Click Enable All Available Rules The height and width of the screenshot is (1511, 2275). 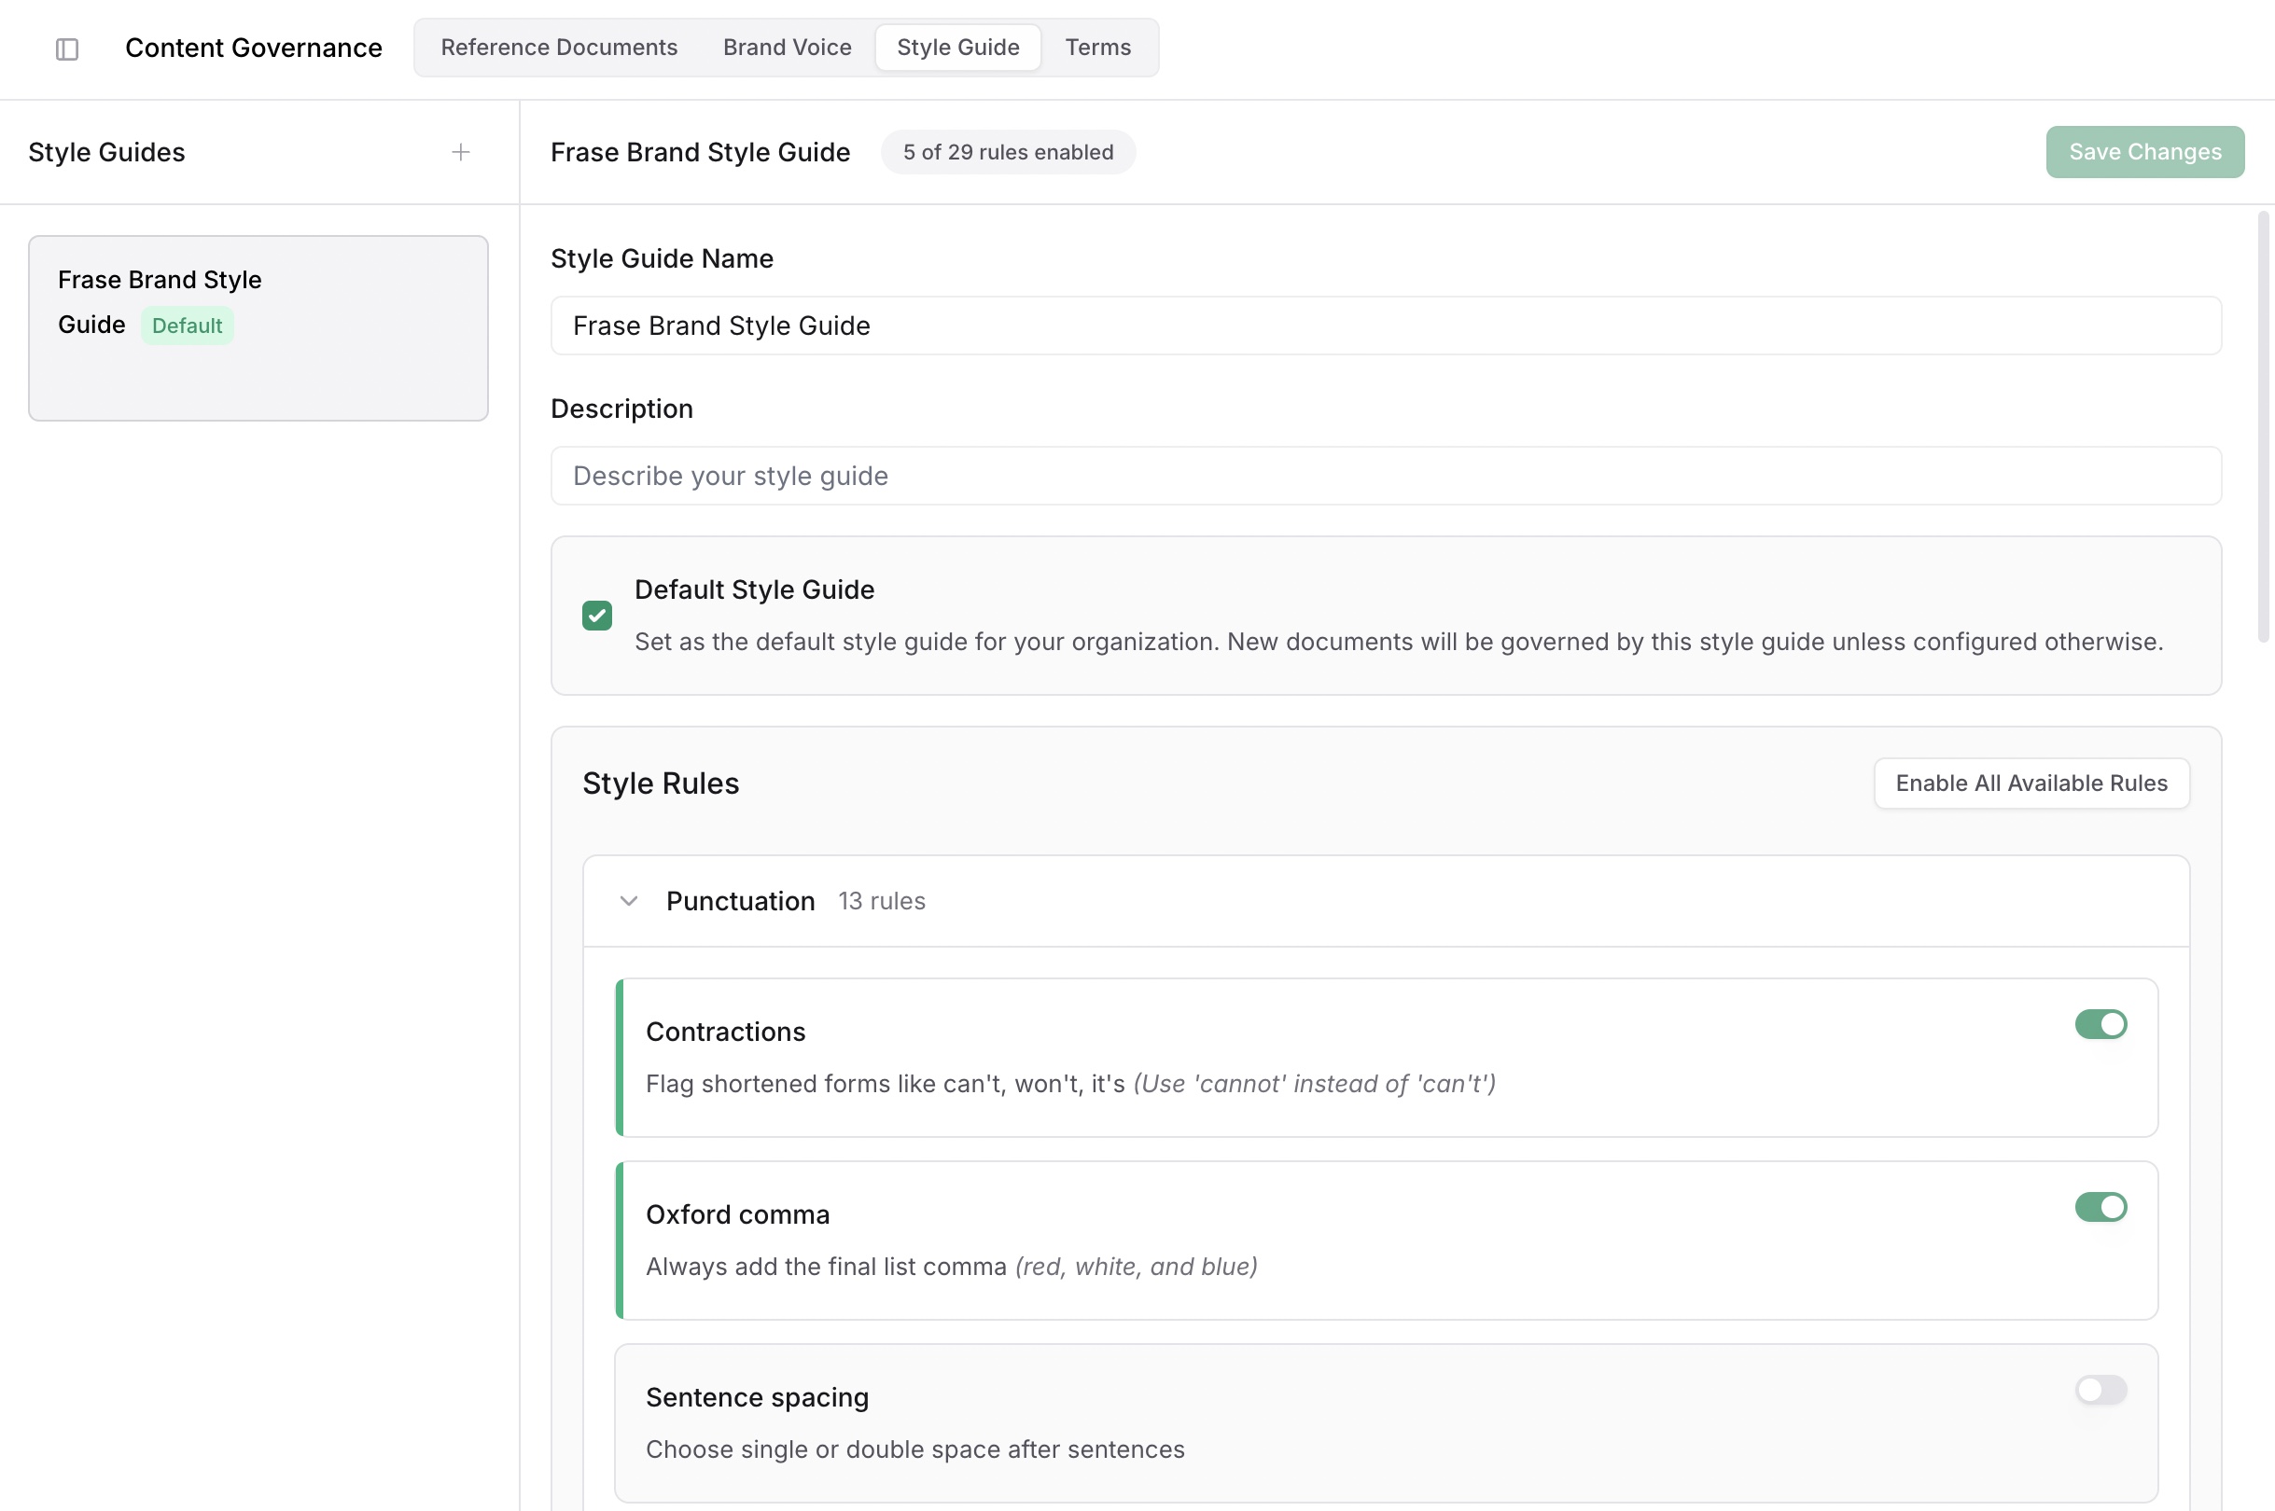pyautogui.click(x=2031, y=783)
